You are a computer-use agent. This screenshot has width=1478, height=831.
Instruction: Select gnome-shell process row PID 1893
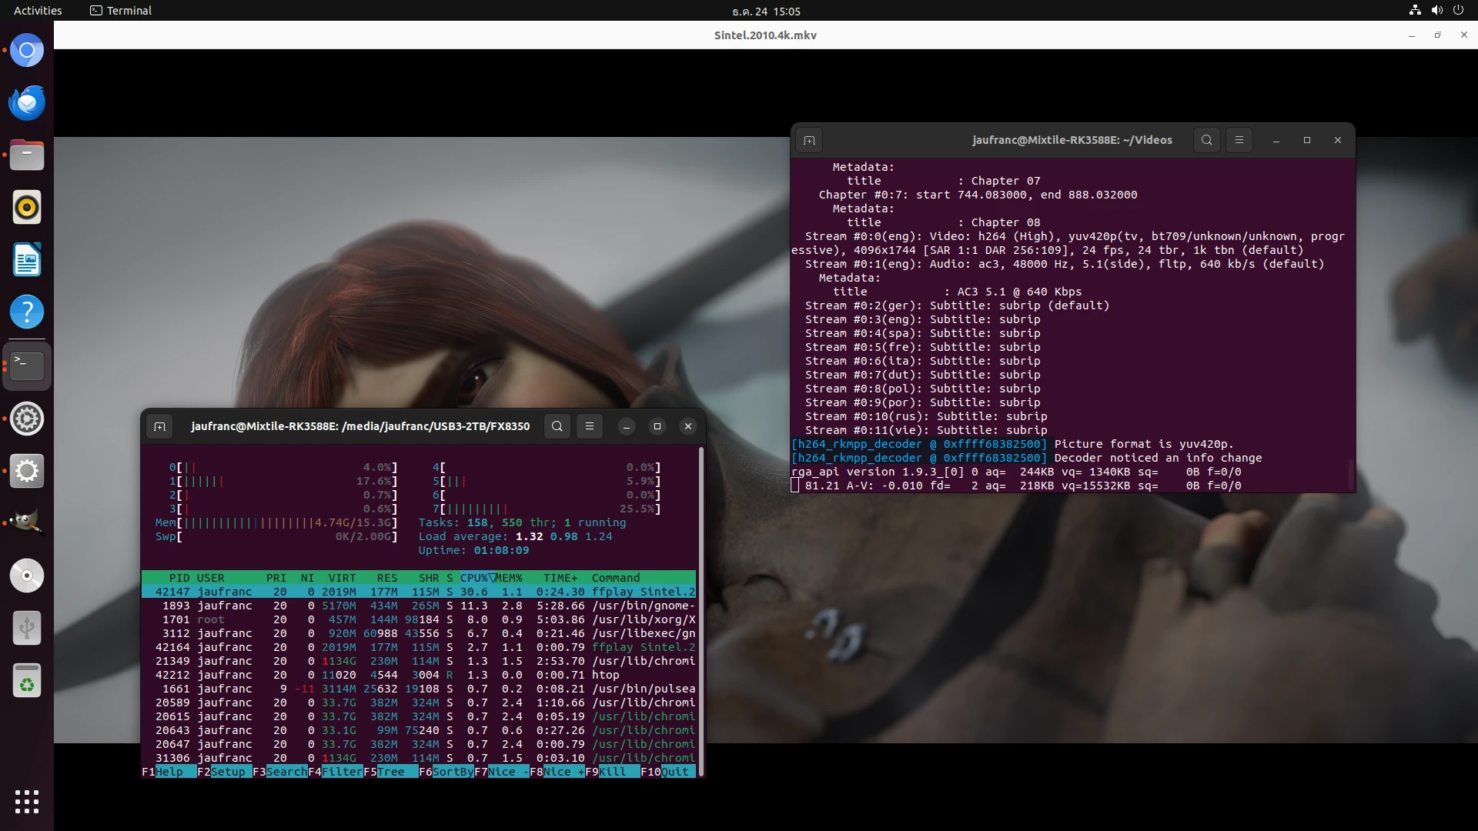(419, 606)
